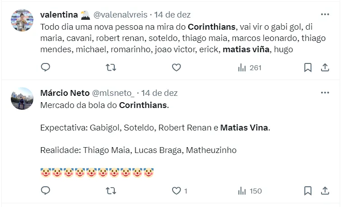Viewport: 341px width, 207px height.
Task: View analytics on valentina's tweet (261 views)
Action: pyautogui.click(x=250, y=67)
